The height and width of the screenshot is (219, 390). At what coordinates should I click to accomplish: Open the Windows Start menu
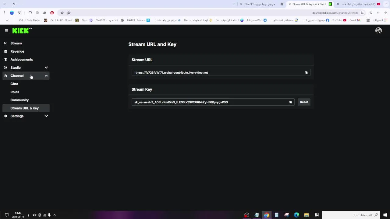point(385,215)
